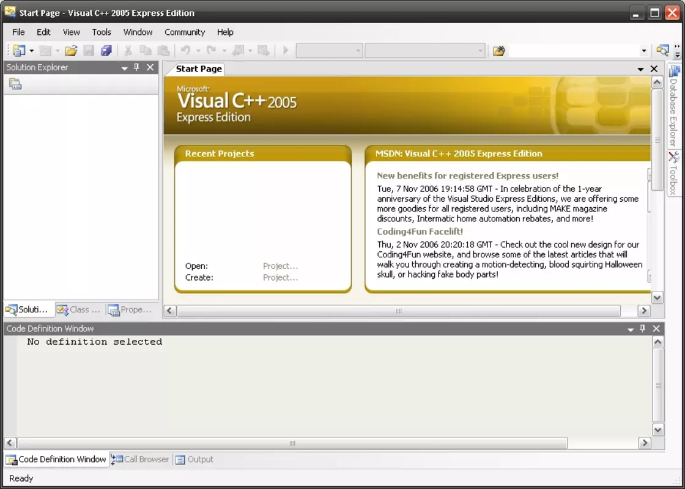Screen dimensions: 685x489
Task: Open the Find combo box dropdown arrow
Action: [644, 51]
